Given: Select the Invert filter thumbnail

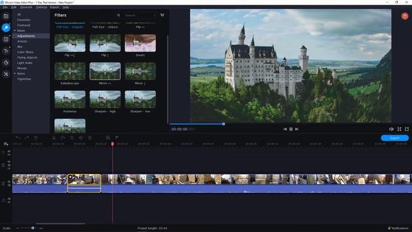Looking at the screenshot, I should tap(140, 43).
